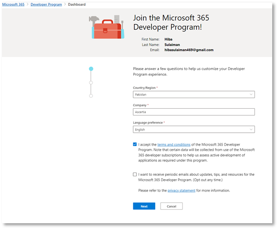This screenshot has width=278, height=229.
Task: Click the email address hibasulaiman469@gmail.com
Action: tap(189, 50)
